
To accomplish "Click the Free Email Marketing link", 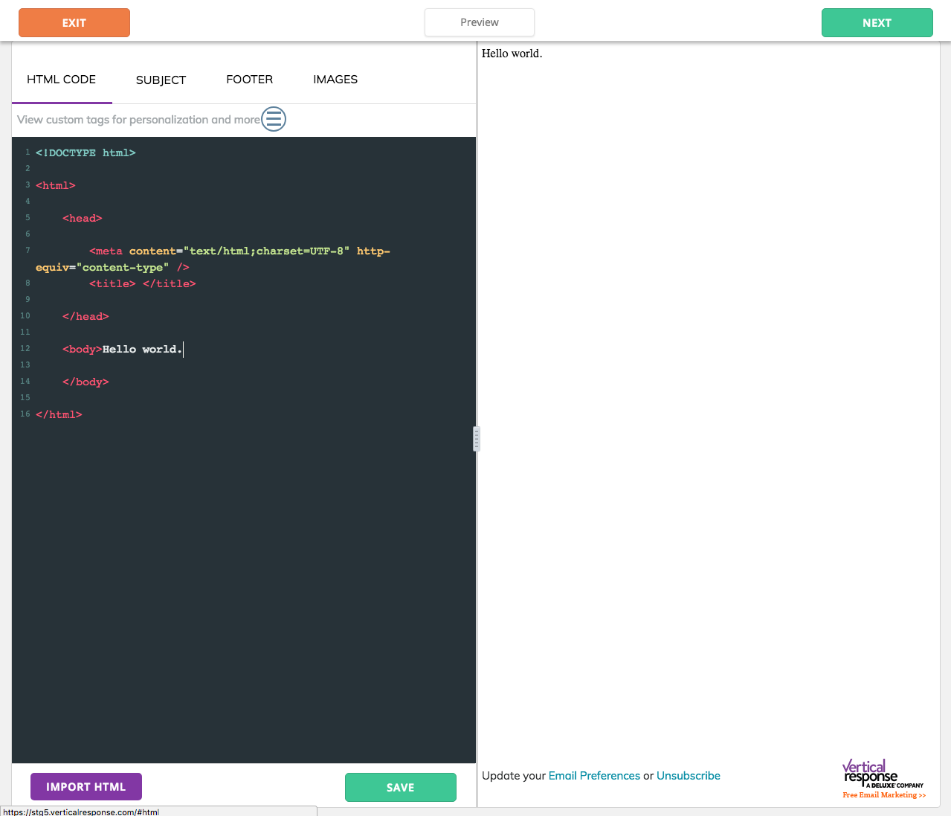I will pyautogui.click(x=884, y=795).
